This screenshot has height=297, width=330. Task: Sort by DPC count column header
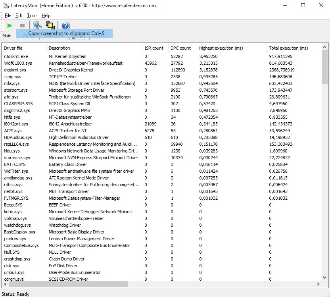(x=182, y=48)
